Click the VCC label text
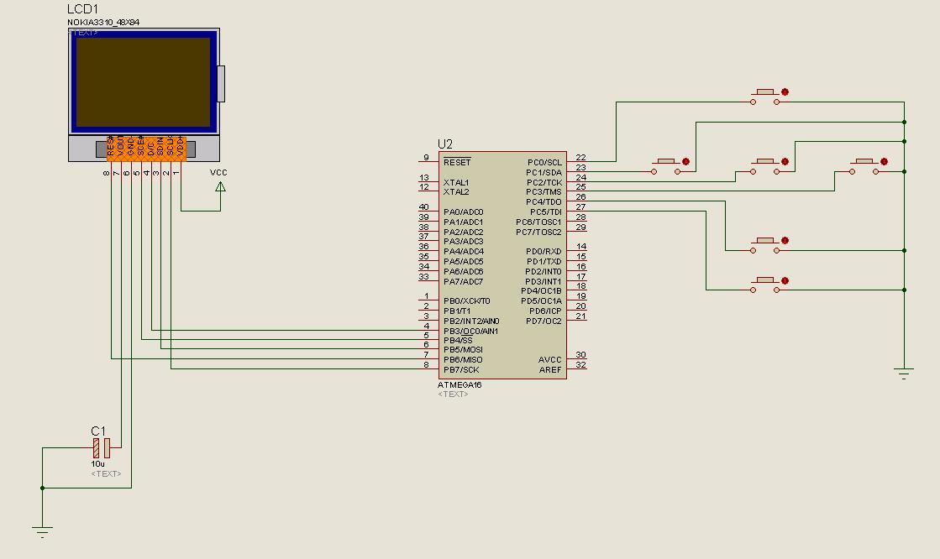Image resolution: width=940 pixels, height=559 pixels. (x=218, y=173)
